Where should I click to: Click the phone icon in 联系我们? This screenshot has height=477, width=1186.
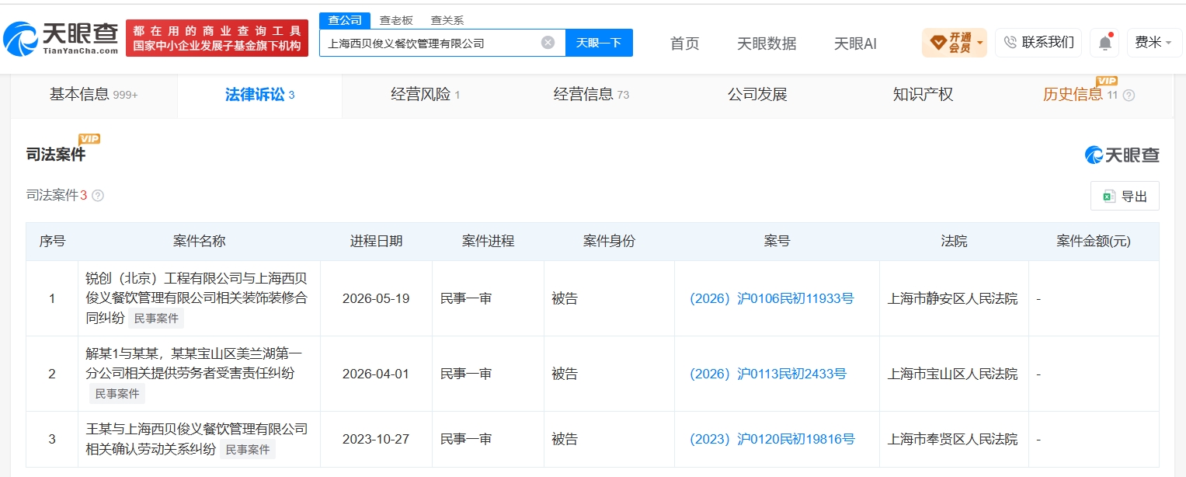tap(1010, 43)
